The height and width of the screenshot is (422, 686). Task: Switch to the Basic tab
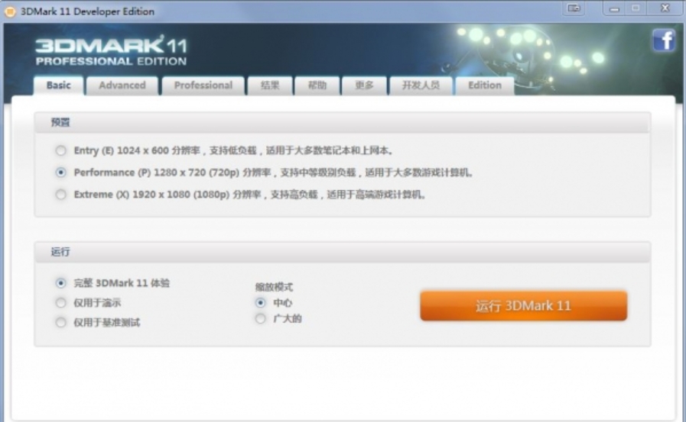pyautogui.click(x=59, y=85)
